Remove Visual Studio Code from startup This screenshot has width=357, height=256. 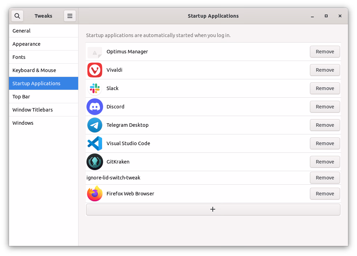coord(325,143)
